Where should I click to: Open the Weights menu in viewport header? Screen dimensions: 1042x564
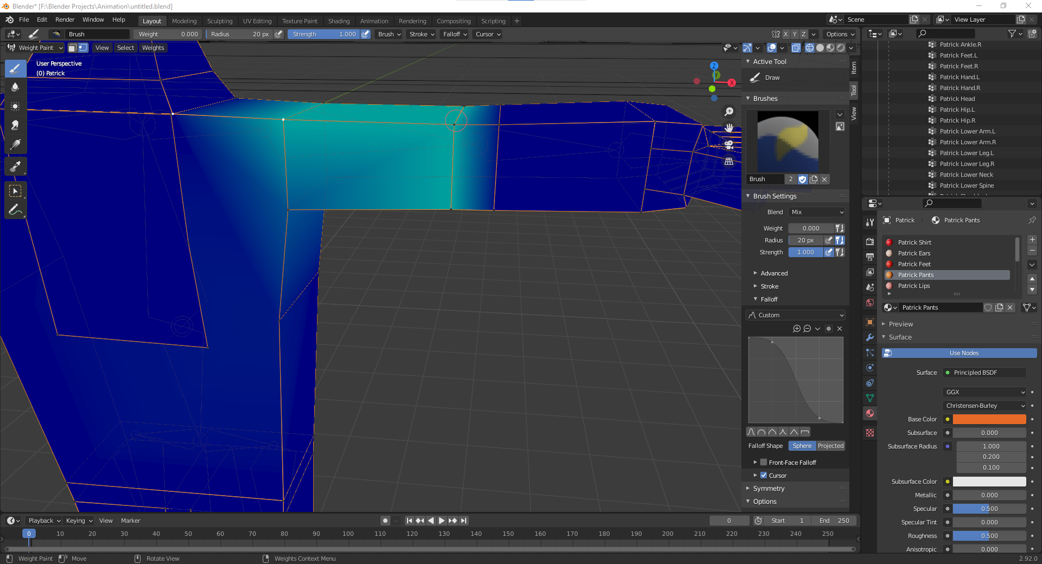[153, 48]
